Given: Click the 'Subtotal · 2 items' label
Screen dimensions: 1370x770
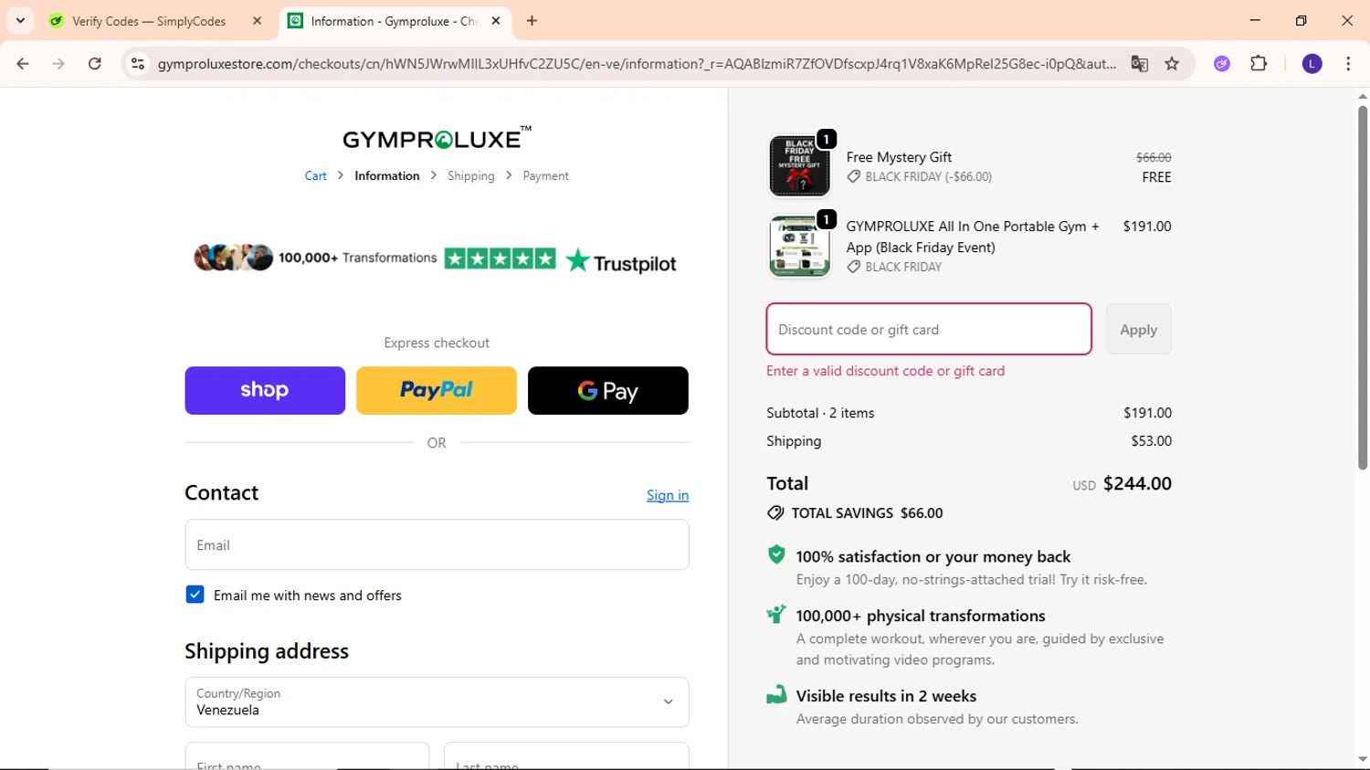Looking at the screenshot, I should tap(820, 413).
